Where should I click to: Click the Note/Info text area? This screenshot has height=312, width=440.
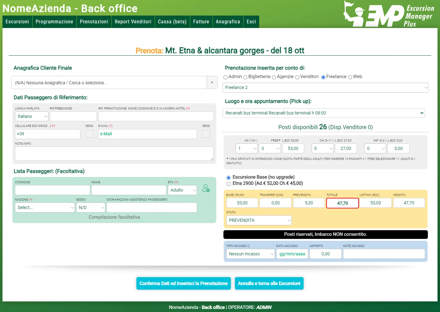[114, 154]
